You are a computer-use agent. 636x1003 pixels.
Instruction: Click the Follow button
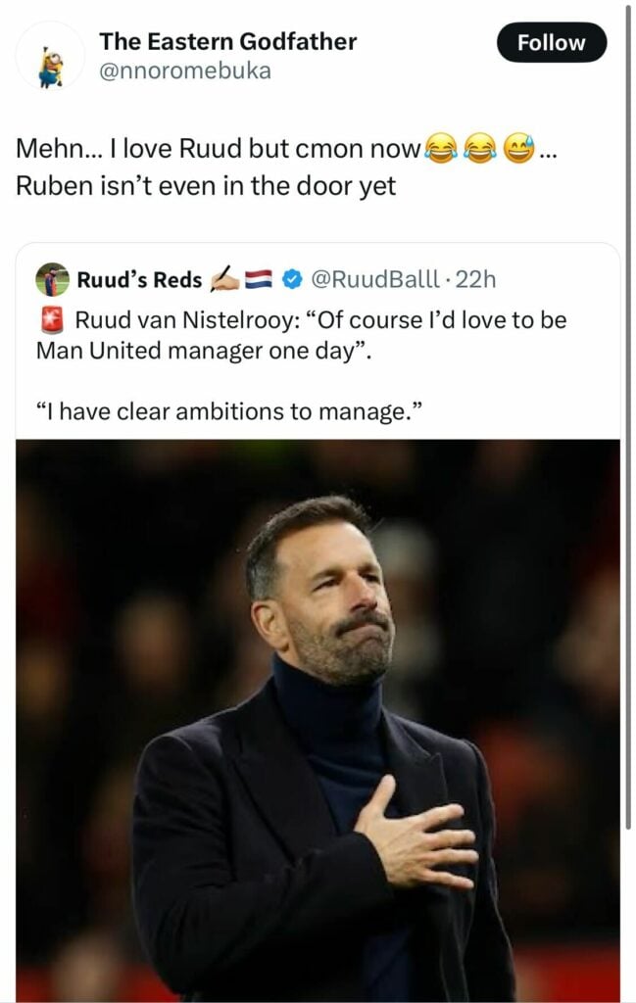552,42
